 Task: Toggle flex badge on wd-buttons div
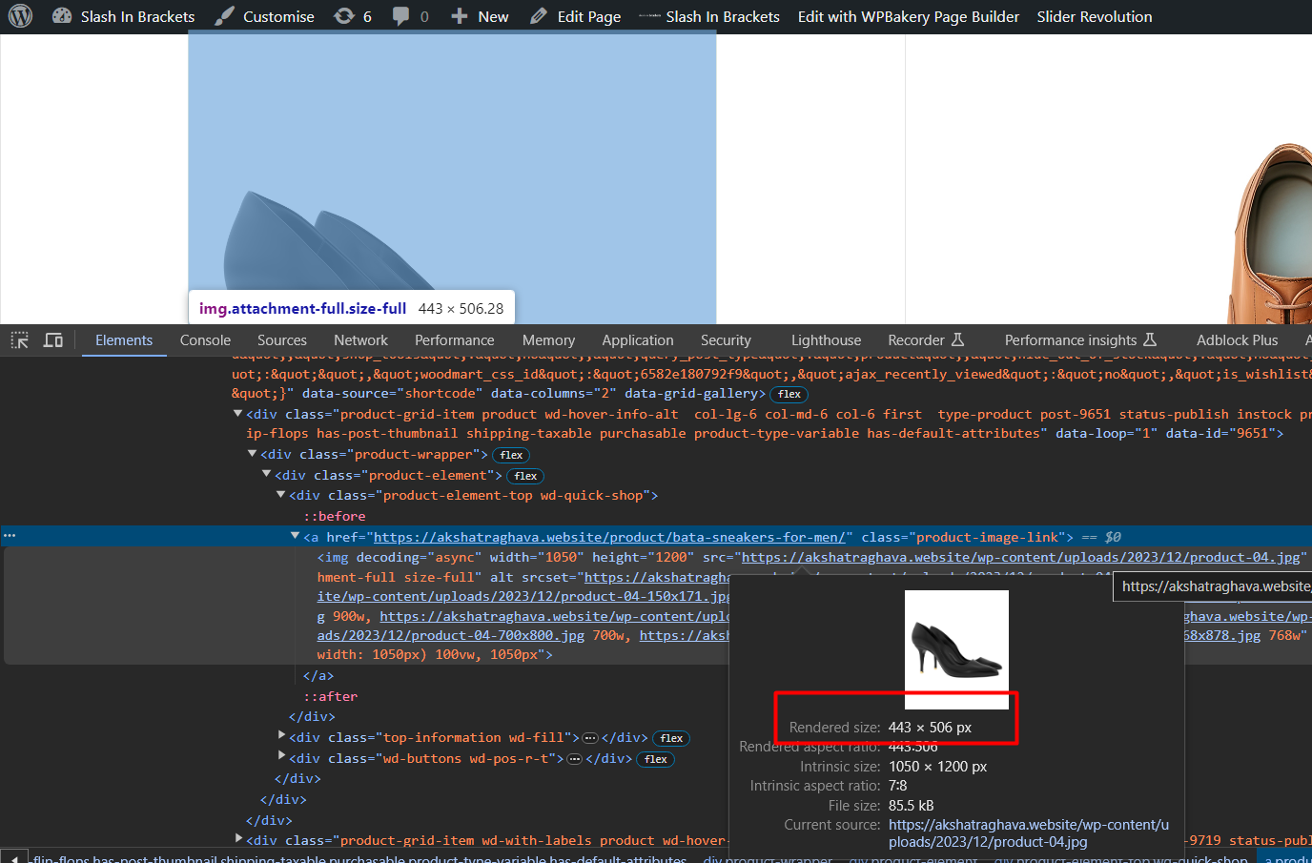coord(655,759)
